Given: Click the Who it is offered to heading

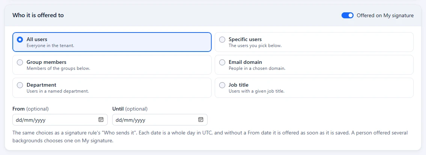Looking at the screenshot, I should click(38, 15).
